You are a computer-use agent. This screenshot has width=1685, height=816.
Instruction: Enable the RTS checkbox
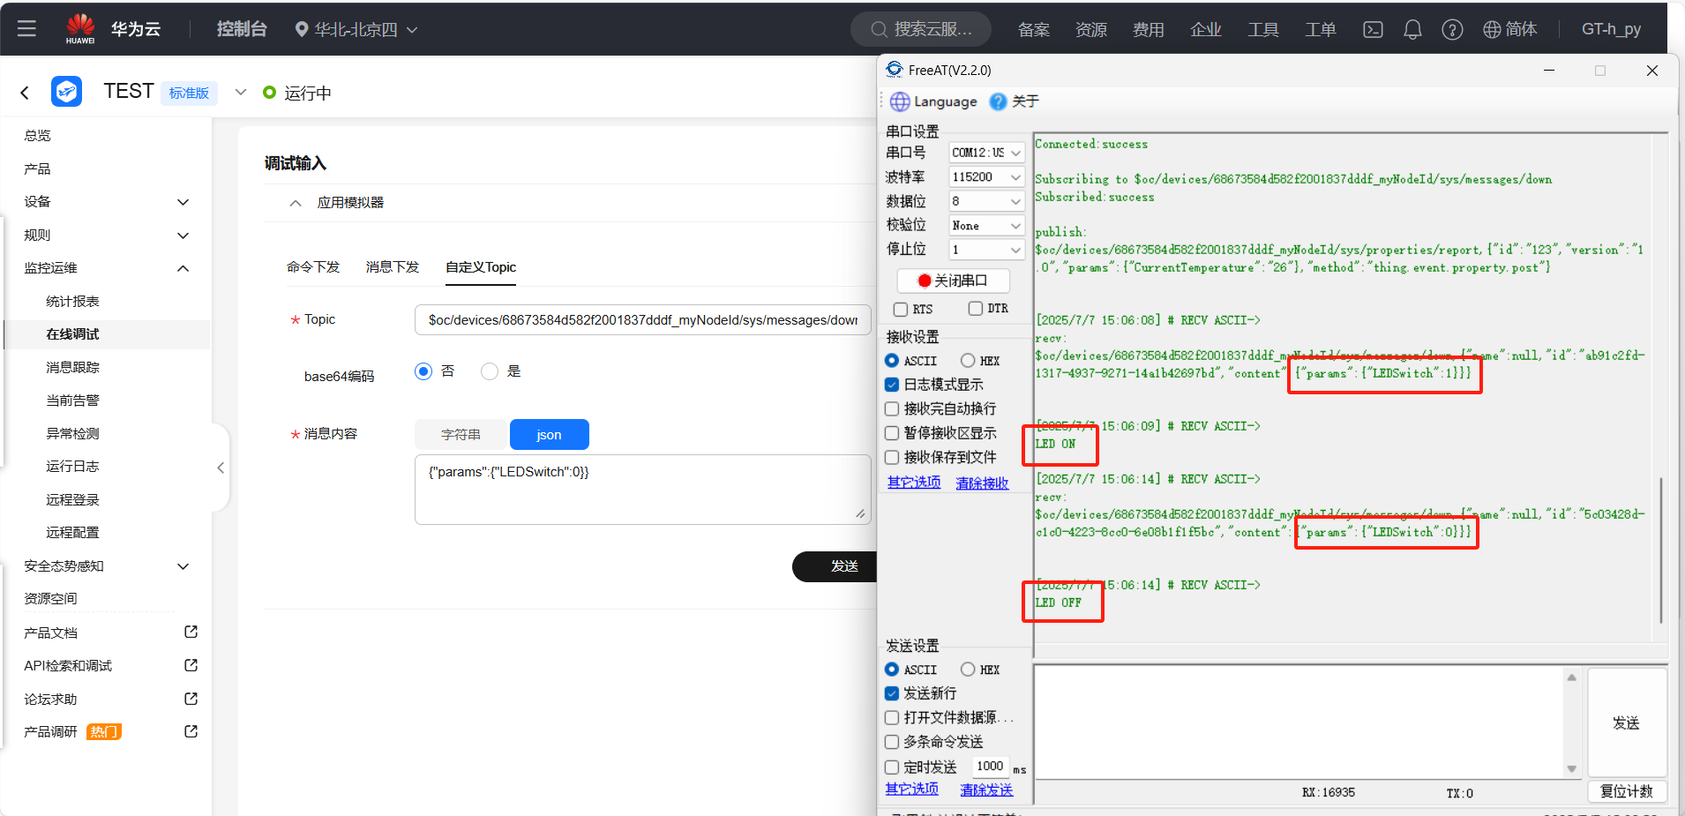click(x=901, y=309)
